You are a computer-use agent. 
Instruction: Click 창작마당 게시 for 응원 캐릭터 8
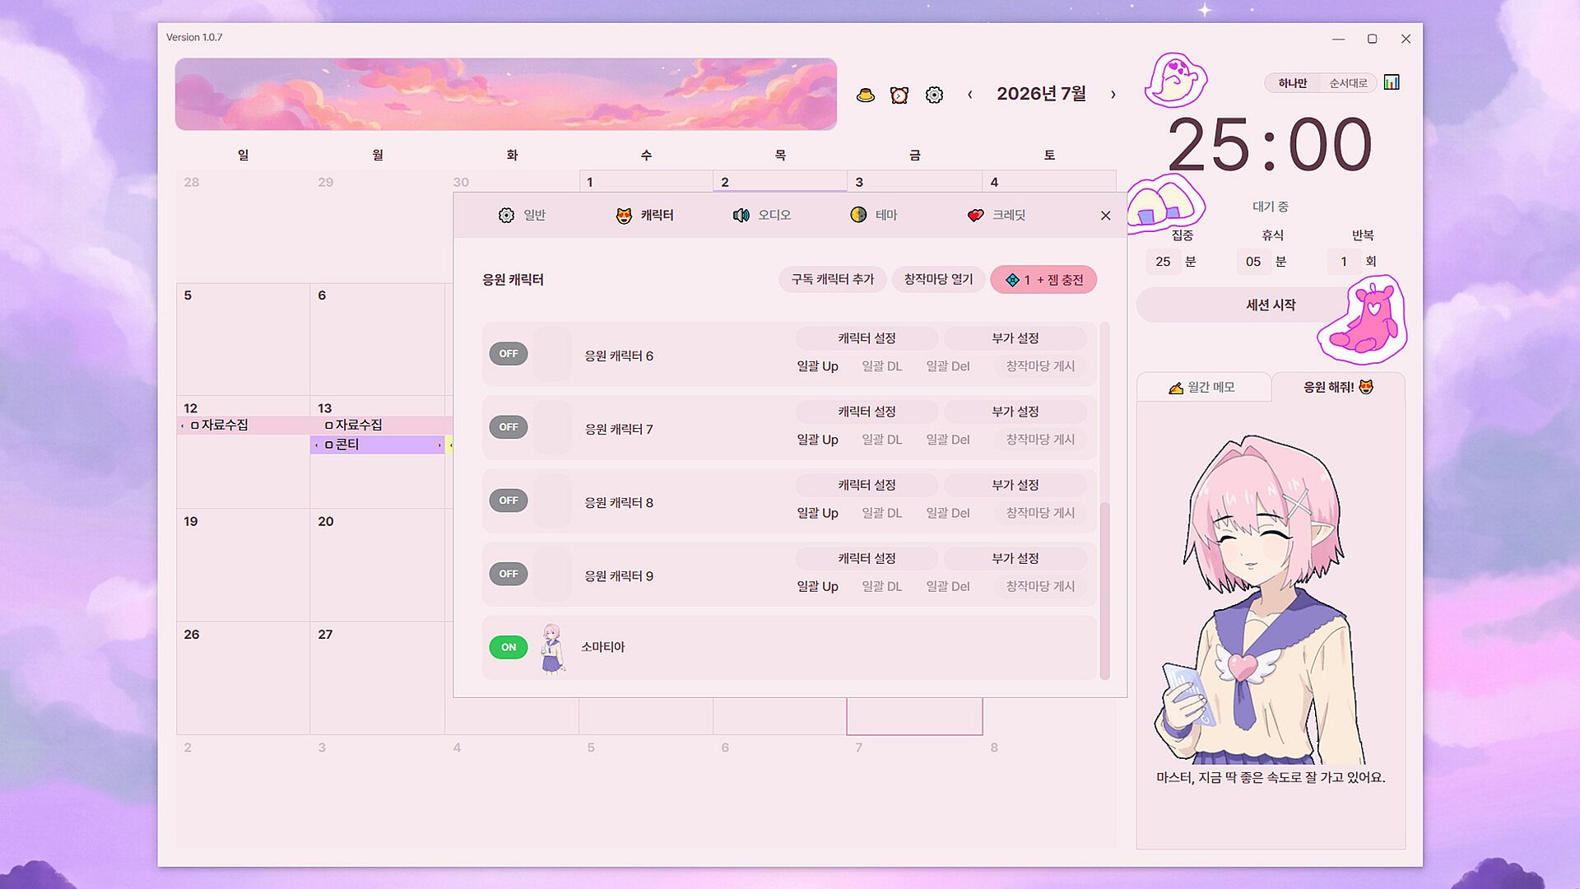(1040, 513)
